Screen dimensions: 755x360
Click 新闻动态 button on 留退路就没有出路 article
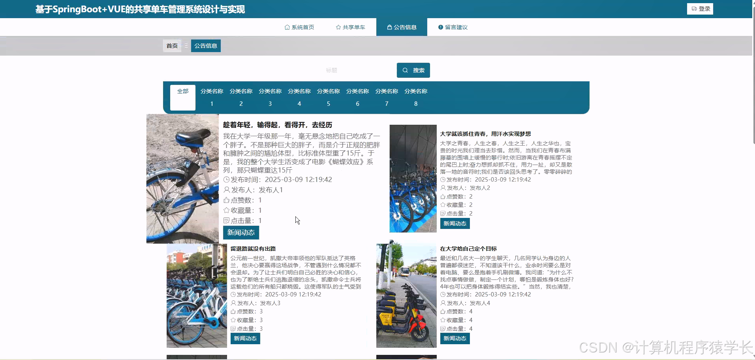245,338
